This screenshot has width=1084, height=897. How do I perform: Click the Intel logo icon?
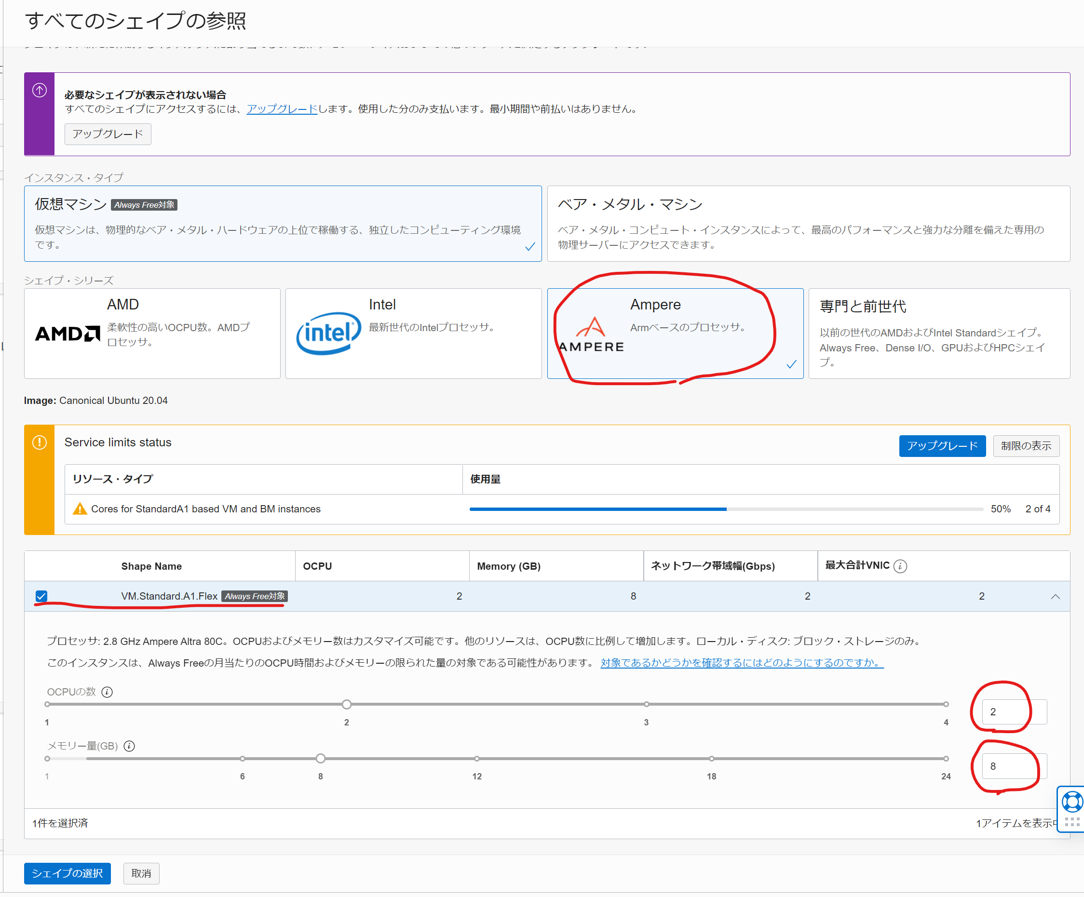[328, 333]
